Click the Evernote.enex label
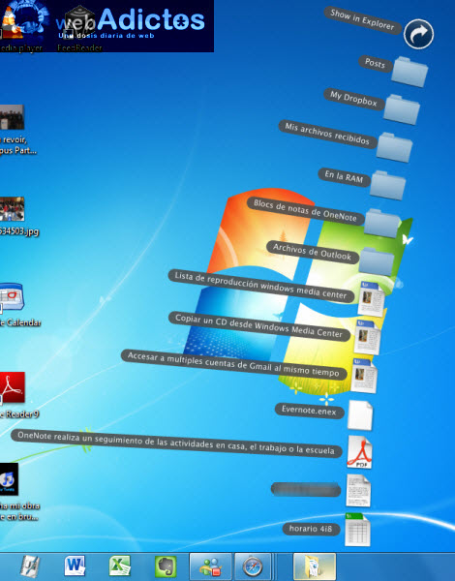 click(309, 411)
